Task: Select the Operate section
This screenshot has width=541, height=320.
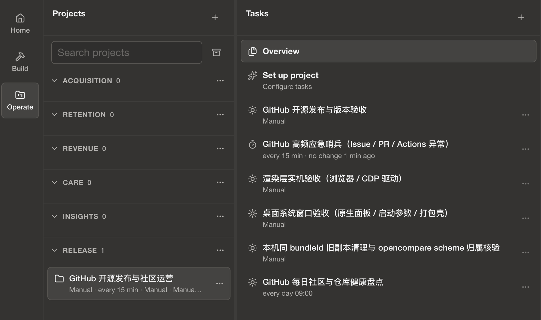Action: [x=20, y=100]
